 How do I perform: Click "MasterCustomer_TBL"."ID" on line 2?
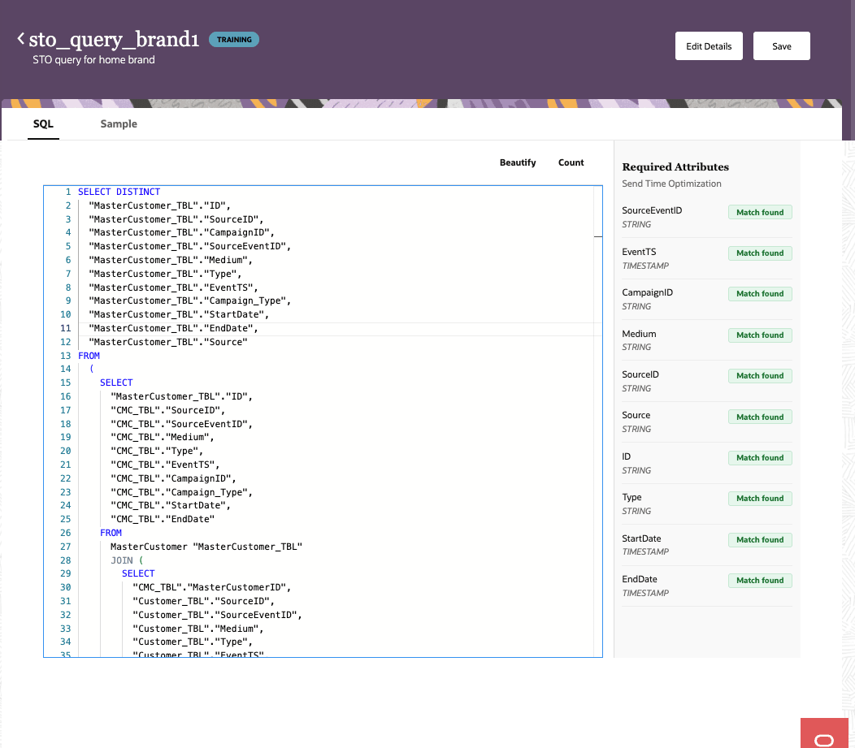[x=159, y=205]
